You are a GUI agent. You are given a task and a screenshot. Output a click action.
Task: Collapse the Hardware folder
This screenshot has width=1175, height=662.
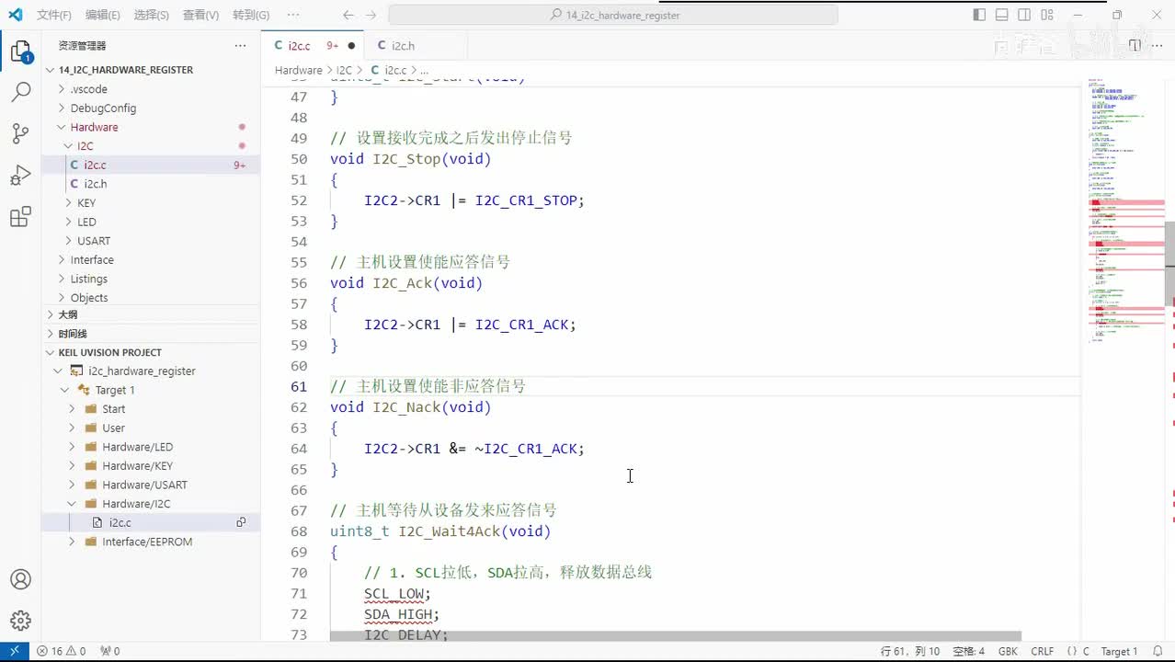(94, 127)
